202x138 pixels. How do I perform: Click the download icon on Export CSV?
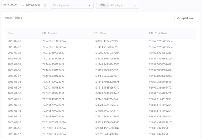click(178, 18)
